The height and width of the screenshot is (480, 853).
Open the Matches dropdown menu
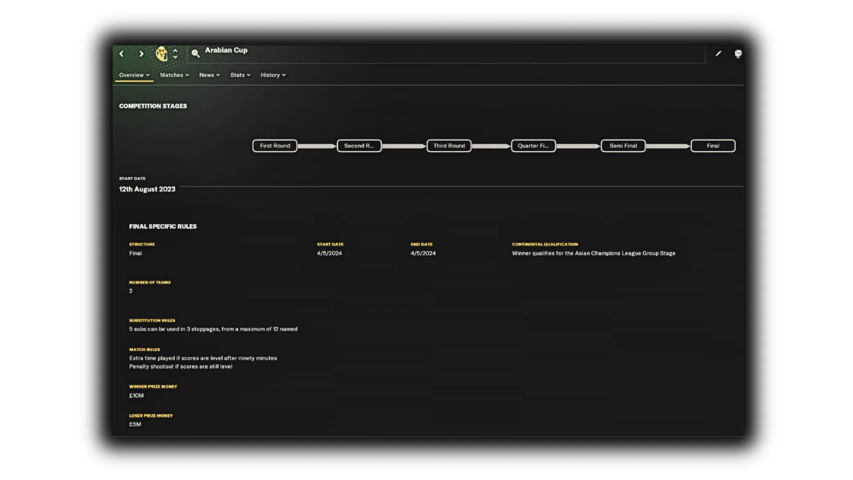(175, 75)
